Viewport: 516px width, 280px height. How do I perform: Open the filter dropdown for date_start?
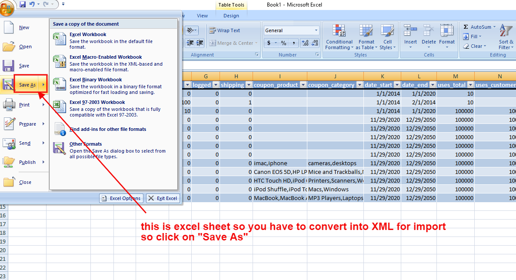397,85
